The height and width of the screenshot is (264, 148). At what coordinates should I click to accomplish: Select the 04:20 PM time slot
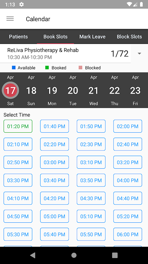click(55, 198)
